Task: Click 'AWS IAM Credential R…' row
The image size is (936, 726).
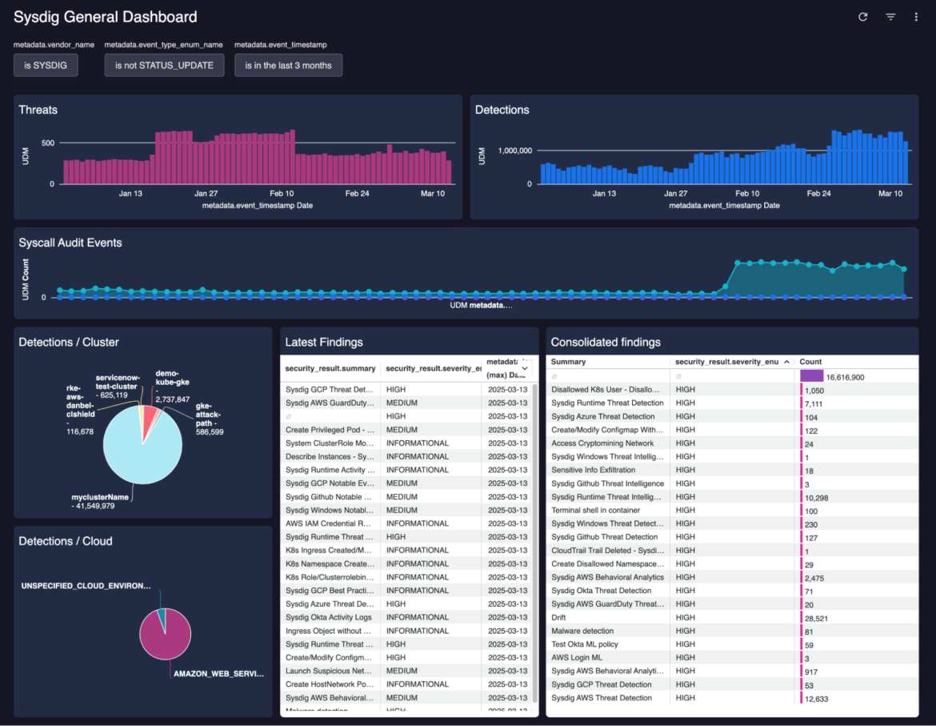Action: [406, 523]
